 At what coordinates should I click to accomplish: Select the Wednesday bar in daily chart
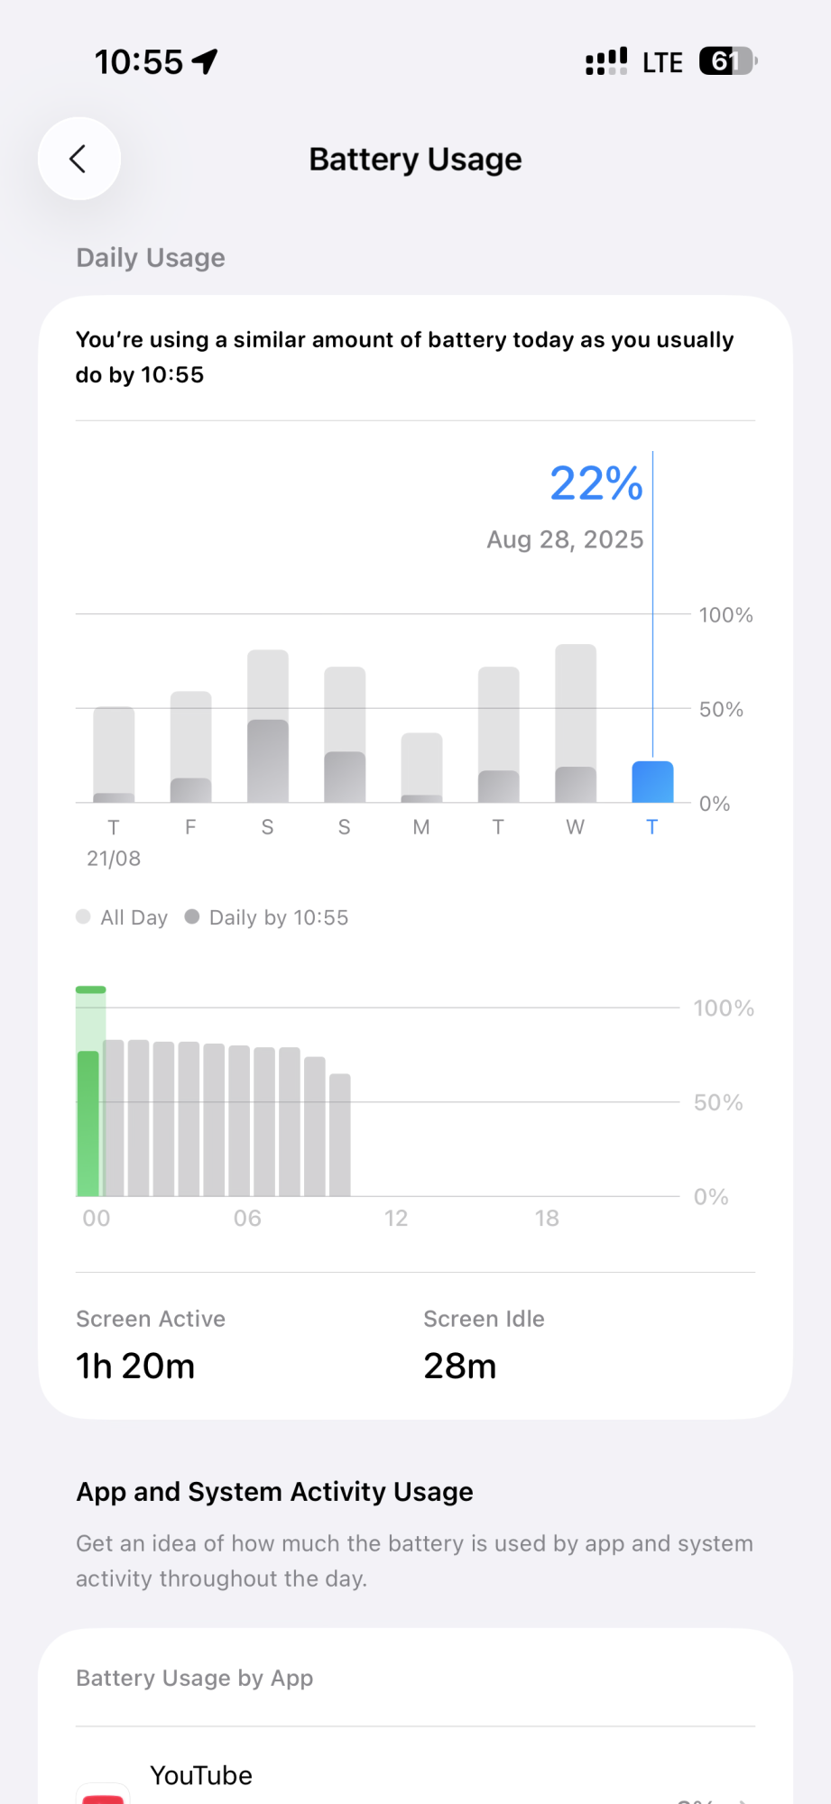point(576,723)
